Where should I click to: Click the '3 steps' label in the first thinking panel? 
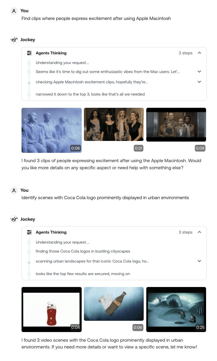point(185,53)
